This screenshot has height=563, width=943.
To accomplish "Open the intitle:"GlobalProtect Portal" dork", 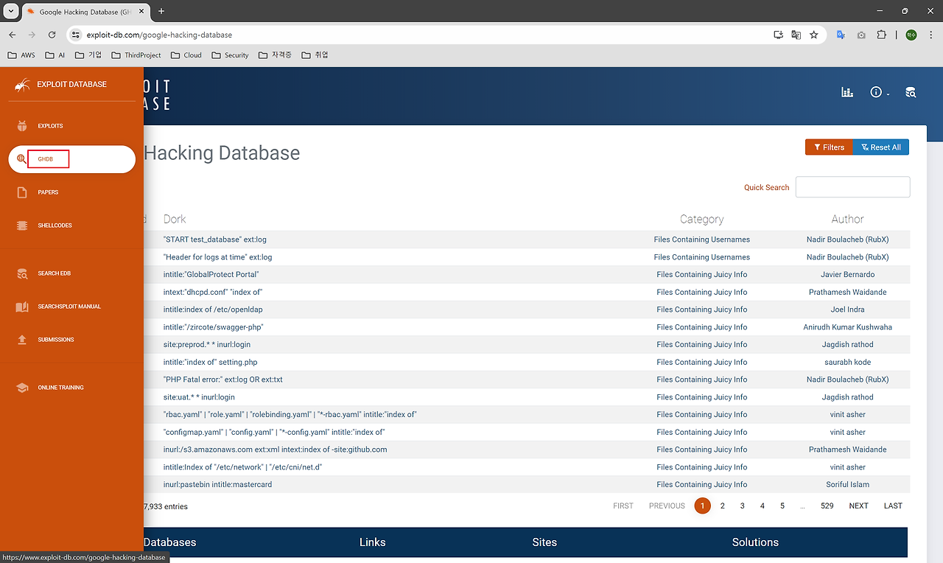I will pos(211,274).
